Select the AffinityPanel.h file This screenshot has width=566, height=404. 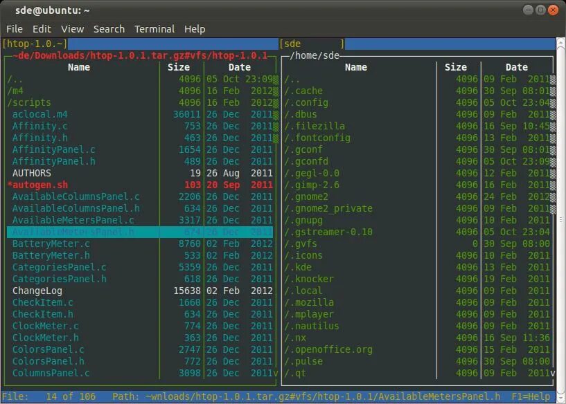140,161
